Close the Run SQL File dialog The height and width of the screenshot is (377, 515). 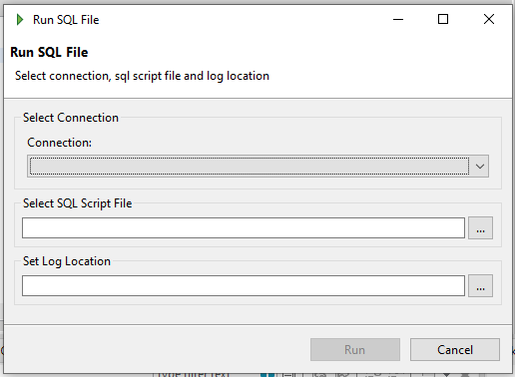(x=489, y=19)
